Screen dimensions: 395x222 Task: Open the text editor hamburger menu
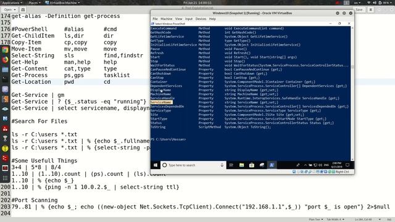[370, 10]
